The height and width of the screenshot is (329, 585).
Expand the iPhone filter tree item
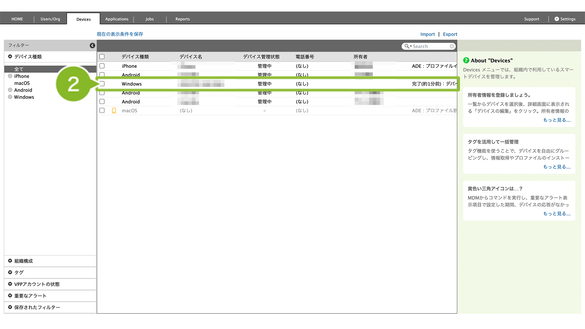coord(10,76)
